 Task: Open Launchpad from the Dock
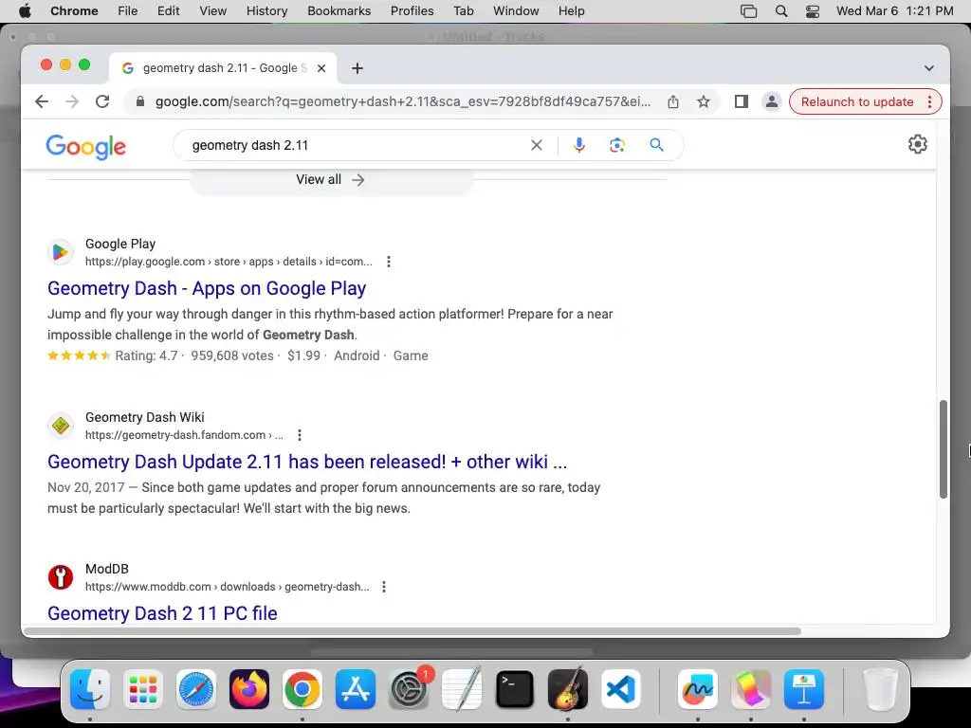pos(143,689)
